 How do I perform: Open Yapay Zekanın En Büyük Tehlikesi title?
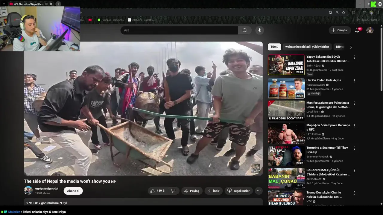pyautogui.click(x=328, y=59)
